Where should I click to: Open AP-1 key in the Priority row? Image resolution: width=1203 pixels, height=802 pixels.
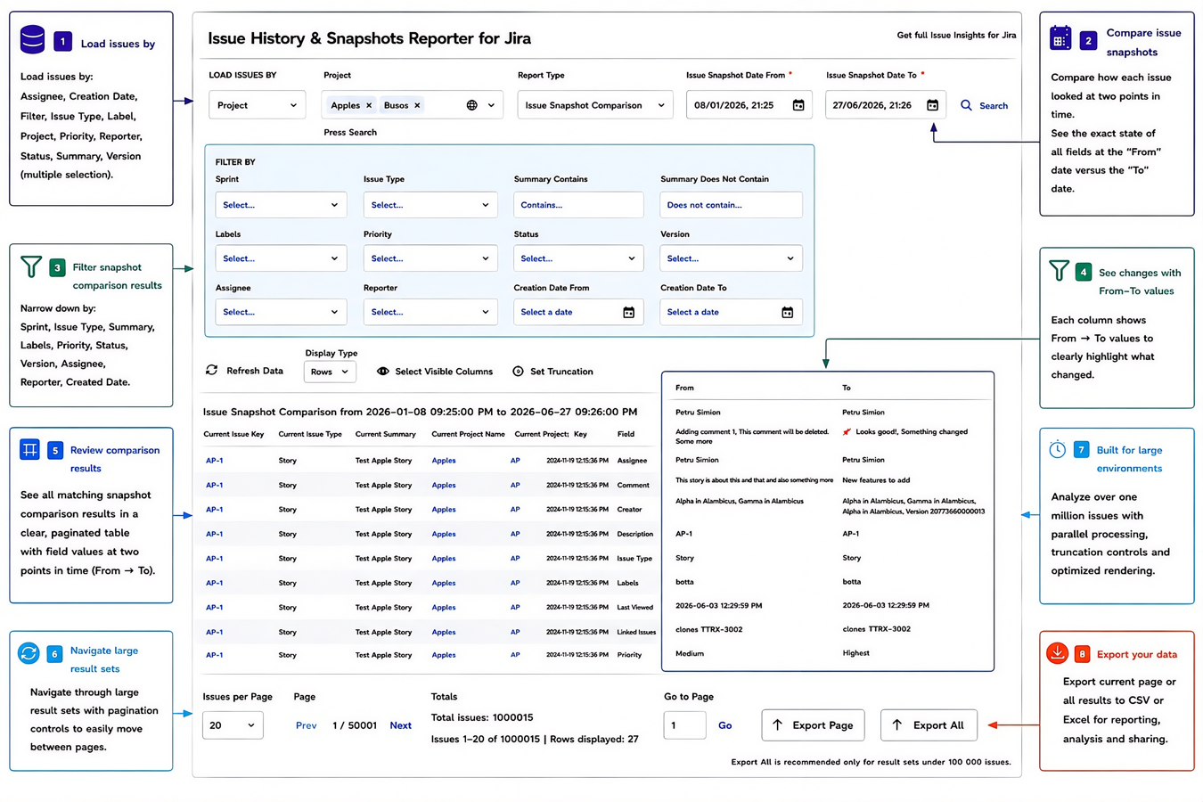214,655
